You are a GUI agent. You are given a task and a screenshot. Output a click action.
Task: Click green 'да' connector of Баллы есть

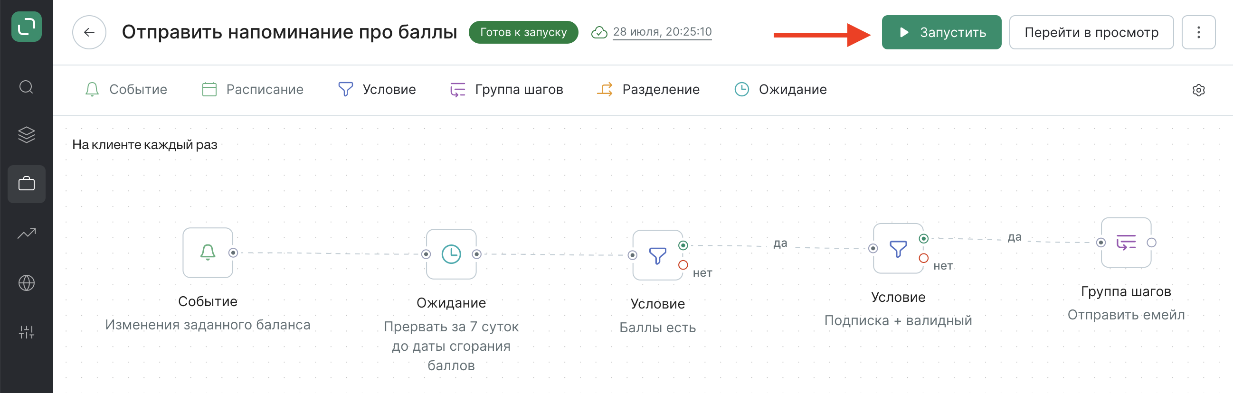(x=683, y=245)
